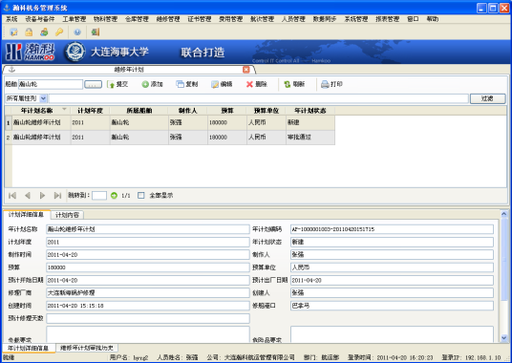Screen dimensions: 512x363
Task: Open the help question-mark icon
Action: 77,32
